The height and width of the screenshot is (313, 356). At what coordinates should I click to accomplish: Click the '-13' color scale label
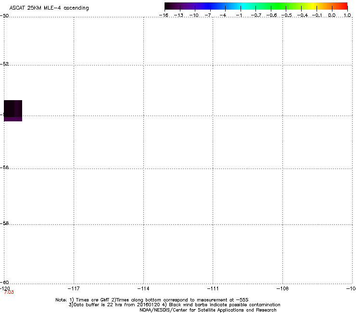(178, 15)
